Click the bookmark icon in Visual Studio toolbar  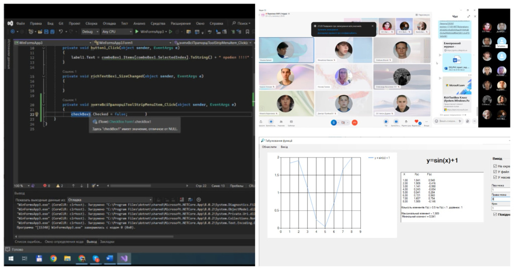point(247,32)
